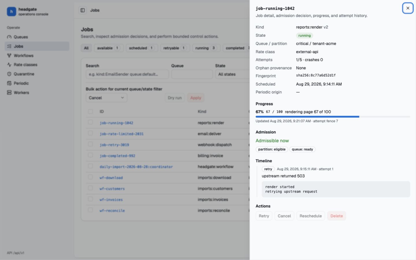Click the retry timeline event badge
Screen dimensions: 416x260
pyautogui.click(x=268, y=169)
